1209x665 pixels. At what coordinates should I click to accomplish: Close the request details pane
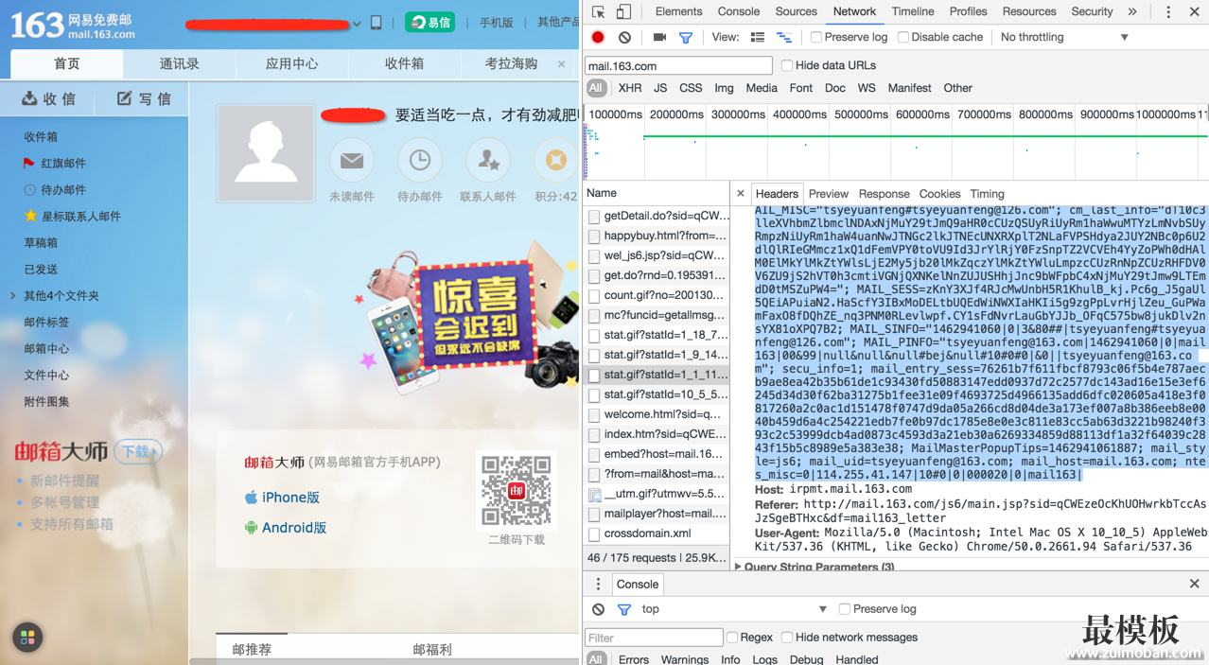click(x=740, y=193)
